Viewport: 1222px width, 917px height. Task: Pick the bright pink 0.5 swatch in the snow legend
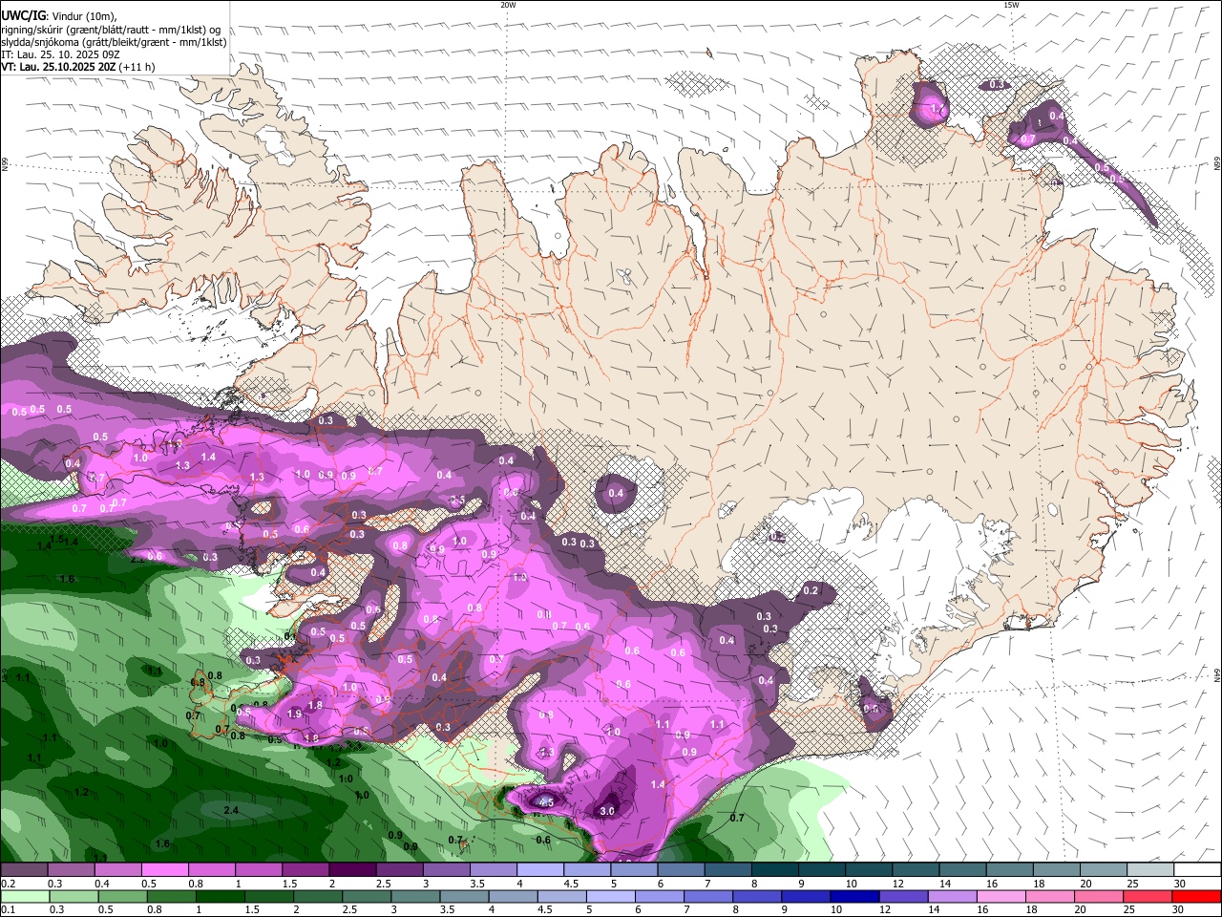[164, 870]
